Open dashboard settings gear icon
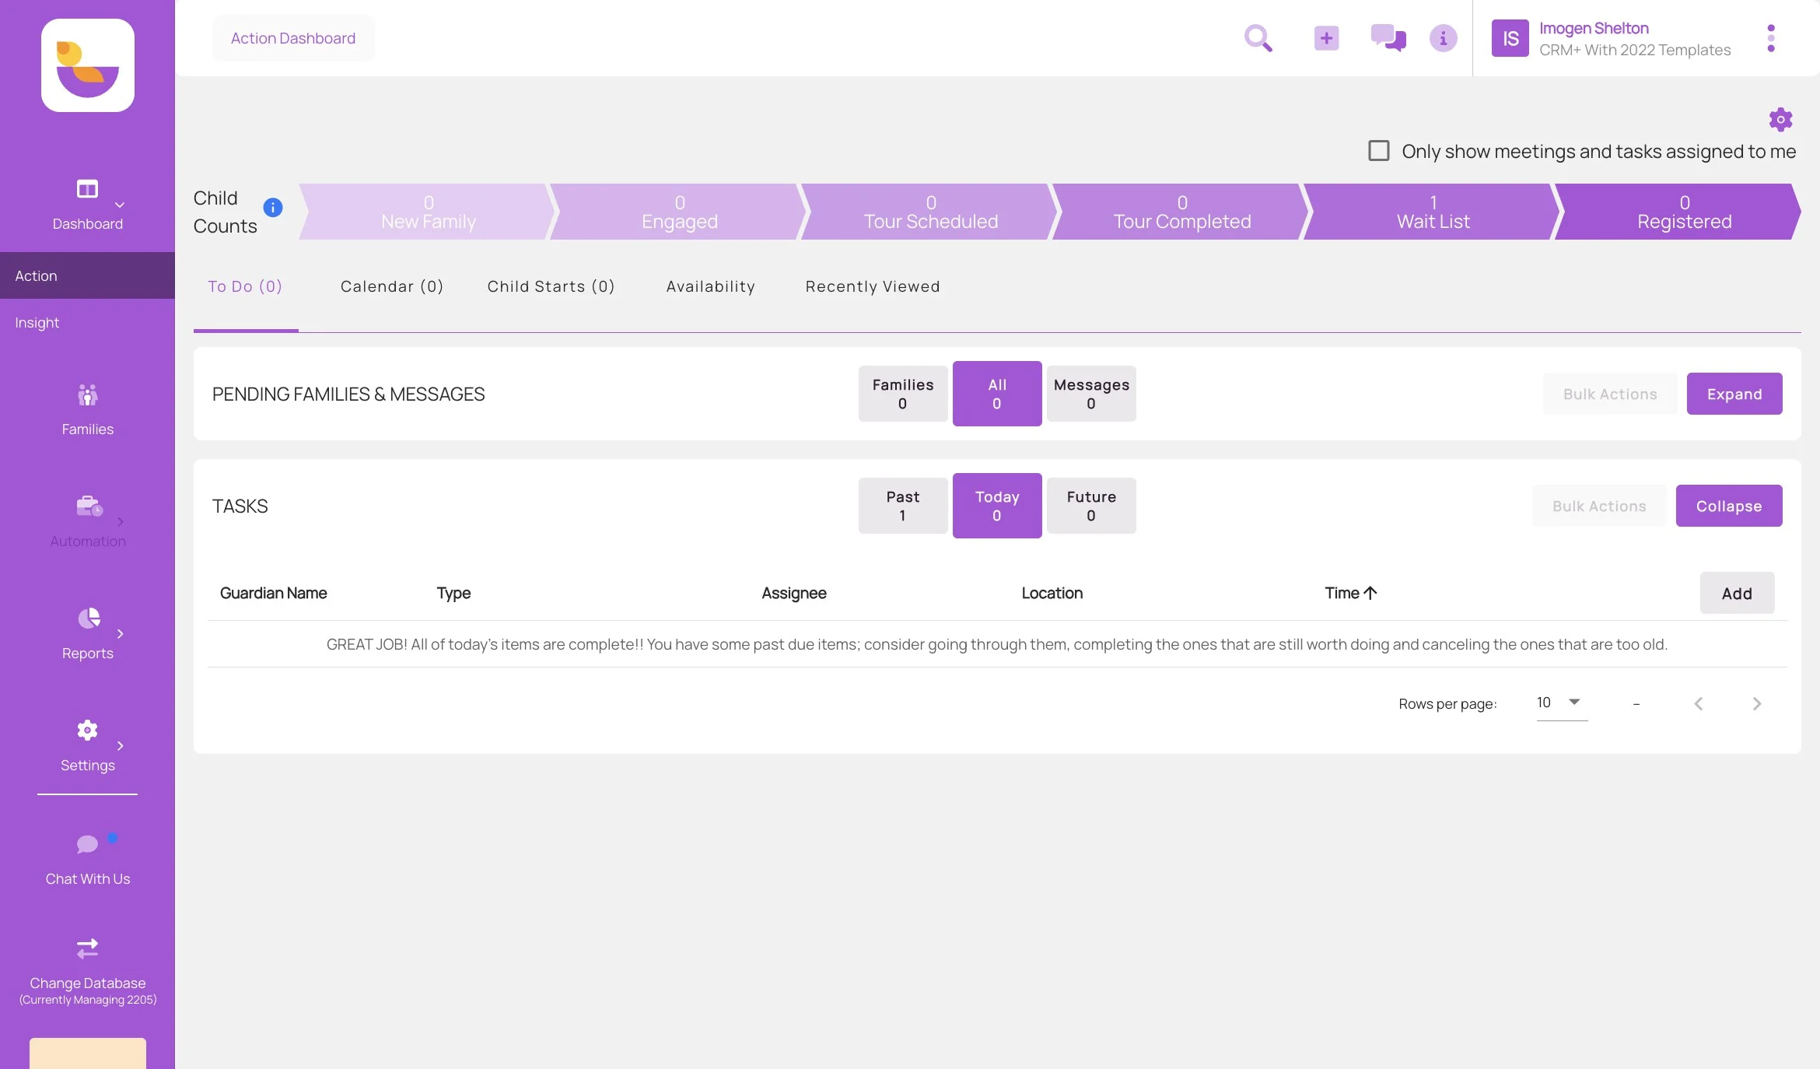1820x1069 pixels. (1780, 119)
